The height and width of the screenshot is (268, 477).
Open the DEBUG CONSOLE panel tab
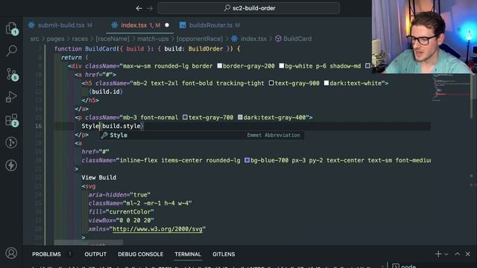pyautogui.click(x=141, y=255)
